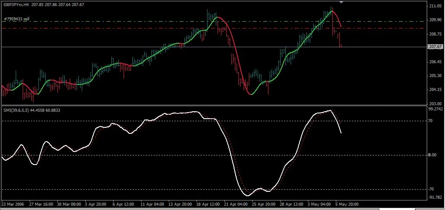Select the 23 Mar 2006 date label
The width and height of the screenshot is (445, 210).
13,203
